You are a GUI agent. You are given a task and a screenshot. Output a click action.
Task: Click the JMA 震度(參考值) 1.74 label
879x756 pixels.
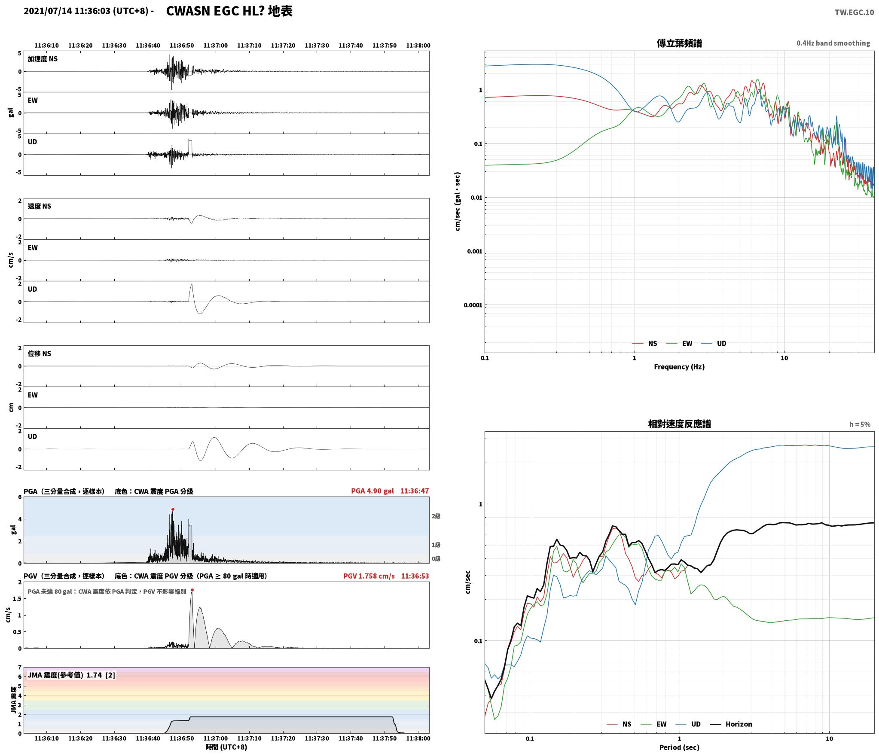pos(65,675)
